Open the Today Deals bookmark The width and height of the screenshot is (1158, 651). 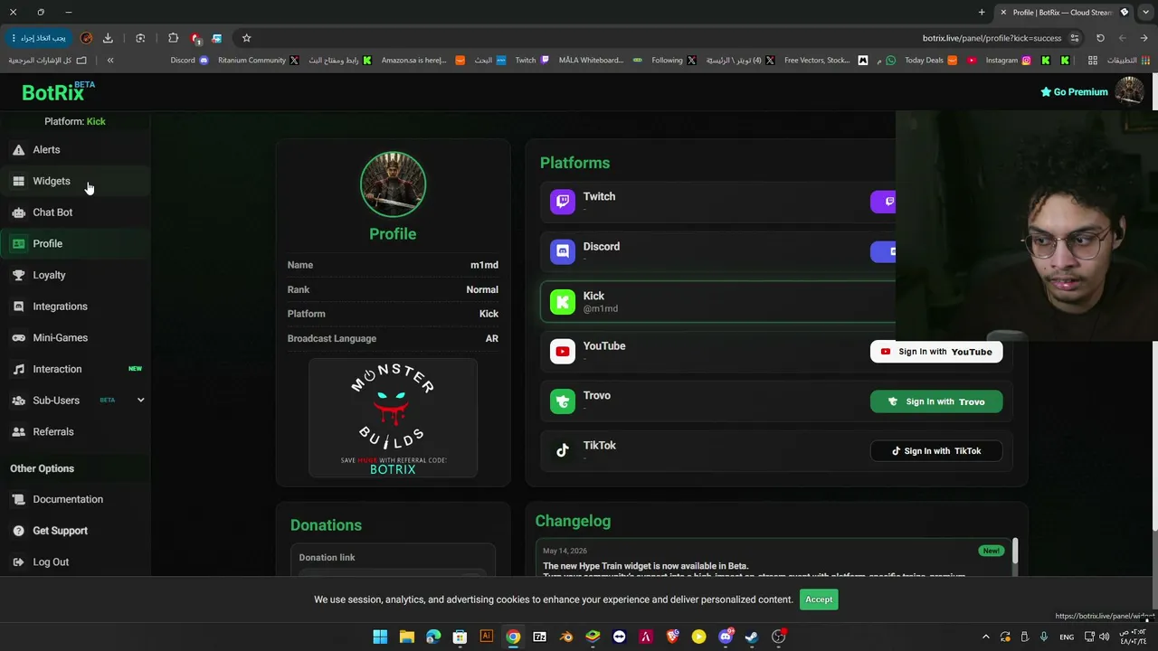click(930, 61)
